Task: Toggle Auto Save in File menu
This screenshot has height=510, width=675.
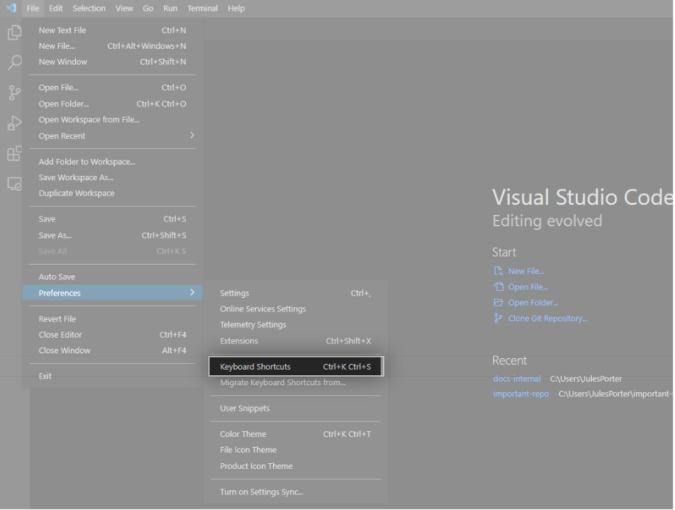Action: tap(112, 277)
